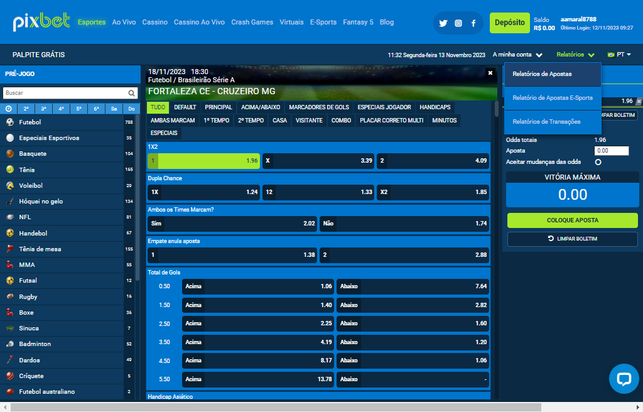The width and height of the screenshot is (643, 412).
Task: Select the Hóquei no gelo stick icon
Action: pos(10,201)
